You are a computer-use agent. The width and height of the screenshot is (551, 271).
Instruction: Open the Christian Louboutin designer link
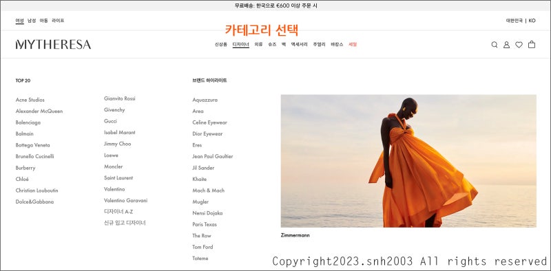pos(37,191)
